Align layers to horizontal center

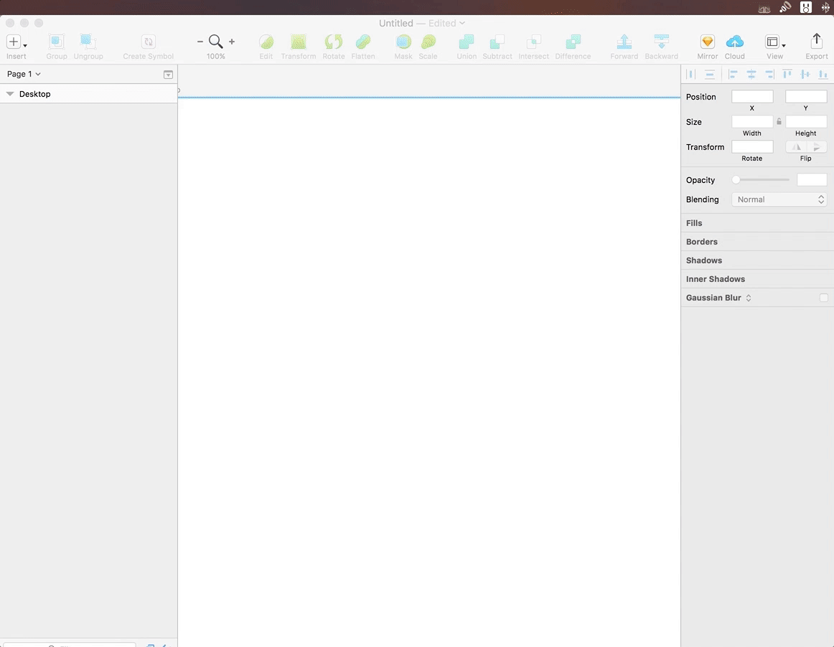pos(751,75)
